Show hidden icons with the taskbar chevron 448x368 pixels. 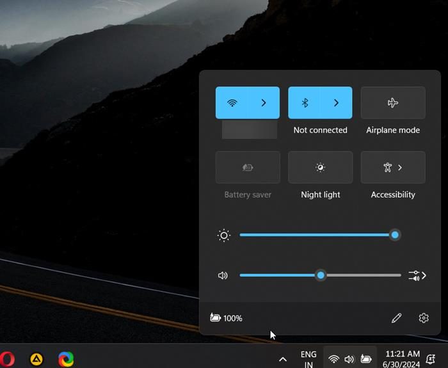click(x=282, y=359)
